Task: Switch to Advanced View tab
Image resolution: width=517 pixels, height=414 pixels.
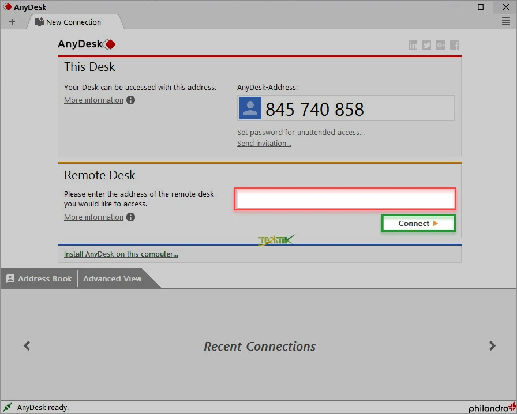Action: [112, 278]
